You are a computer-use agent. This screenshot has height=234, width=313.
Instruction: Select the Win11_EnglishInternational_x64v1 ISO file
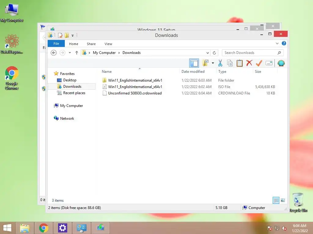(135, 87)
